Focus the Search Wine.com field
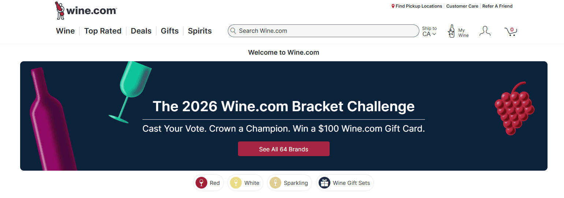The width and height of the screenshot is (564, 198). pos(326,31)
